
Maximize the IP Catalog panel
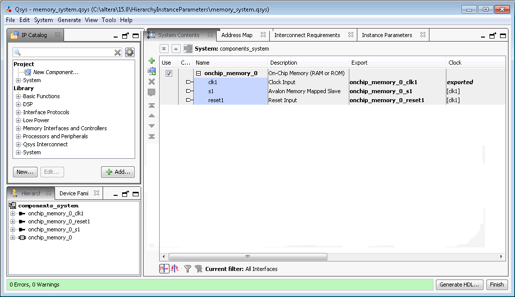tap(135, 36)
